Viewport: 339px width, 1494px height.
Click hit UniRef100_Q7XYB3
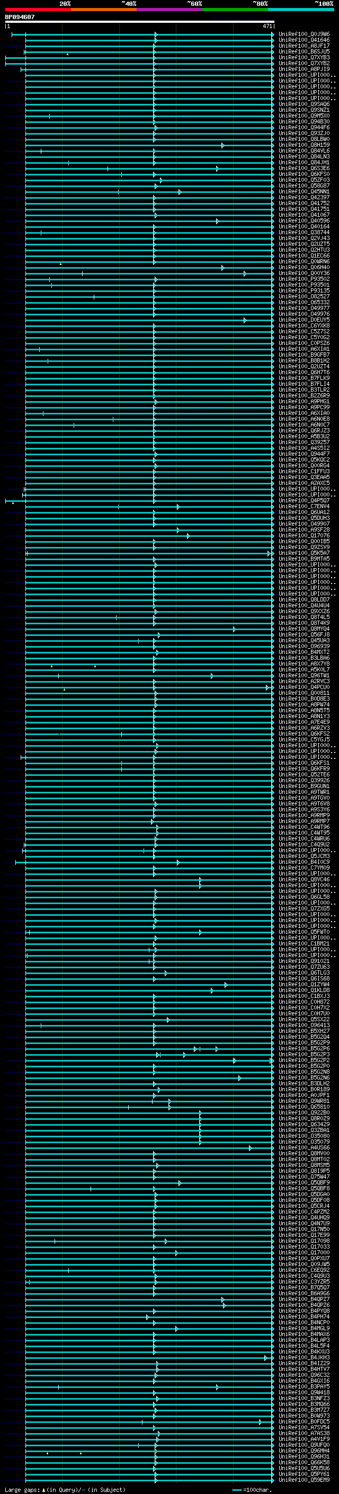[x=304, y=57]
